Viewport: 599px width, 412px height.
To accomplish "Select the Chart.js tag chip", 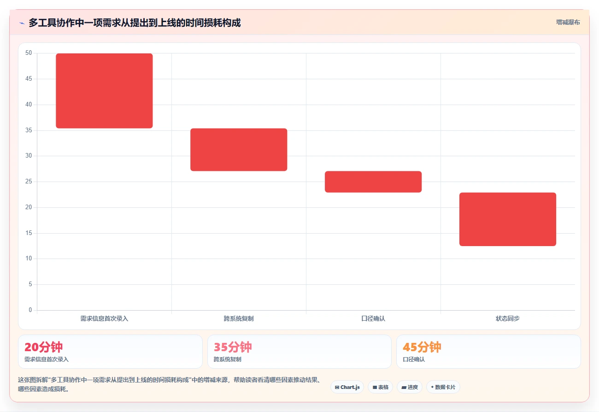I will click(x=347, y=387).
